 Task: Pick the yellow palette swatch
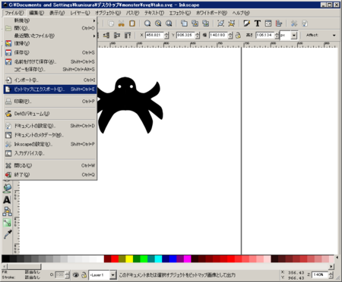click(129, 258)
